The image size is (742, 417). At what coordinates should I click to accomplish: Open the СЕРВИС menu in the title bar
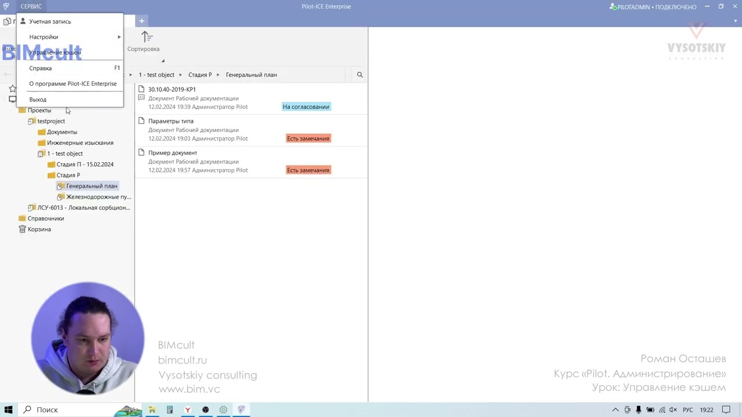tap(31, 6)
